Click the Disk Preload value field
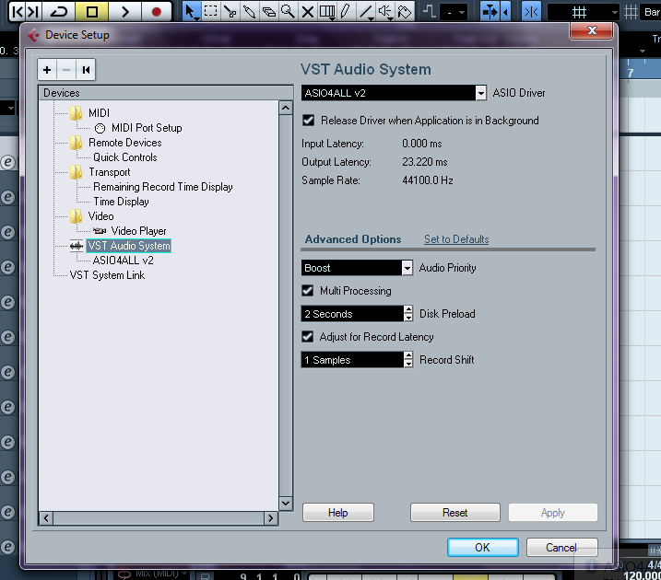661x580 pixels. point(352,314)
